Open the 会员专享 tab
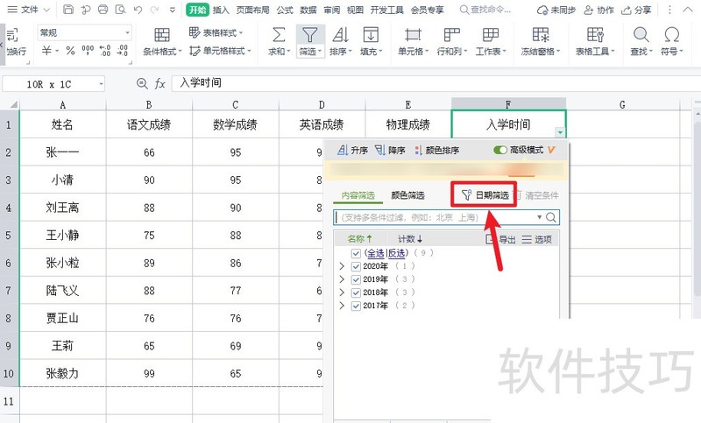The width and height of the screenshot is (701, 423). click(428, 10)
